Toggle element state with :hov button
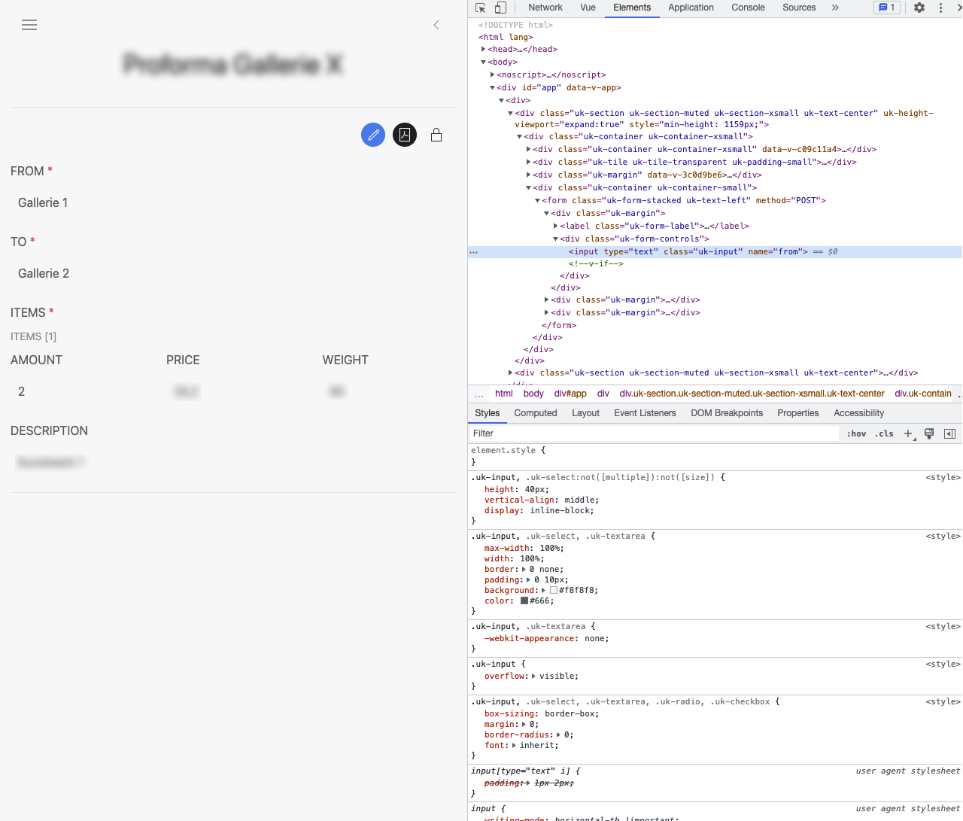Viewport: 963px width, 821px height. [857, 433]
